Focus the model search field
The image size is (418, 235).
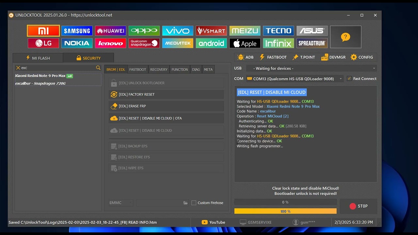(x=58, y=68)
